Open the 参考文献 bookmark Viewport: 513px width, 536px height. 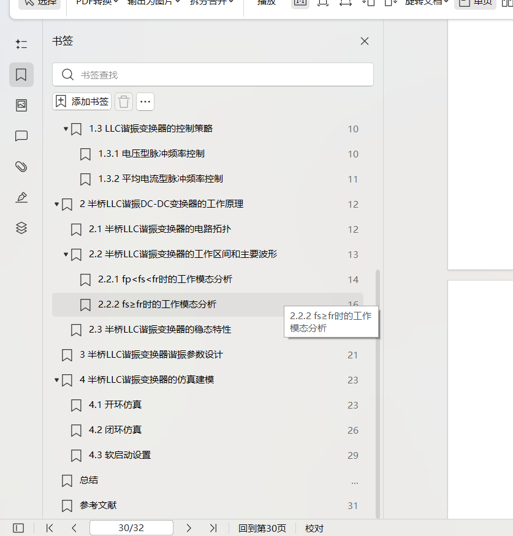98,505
